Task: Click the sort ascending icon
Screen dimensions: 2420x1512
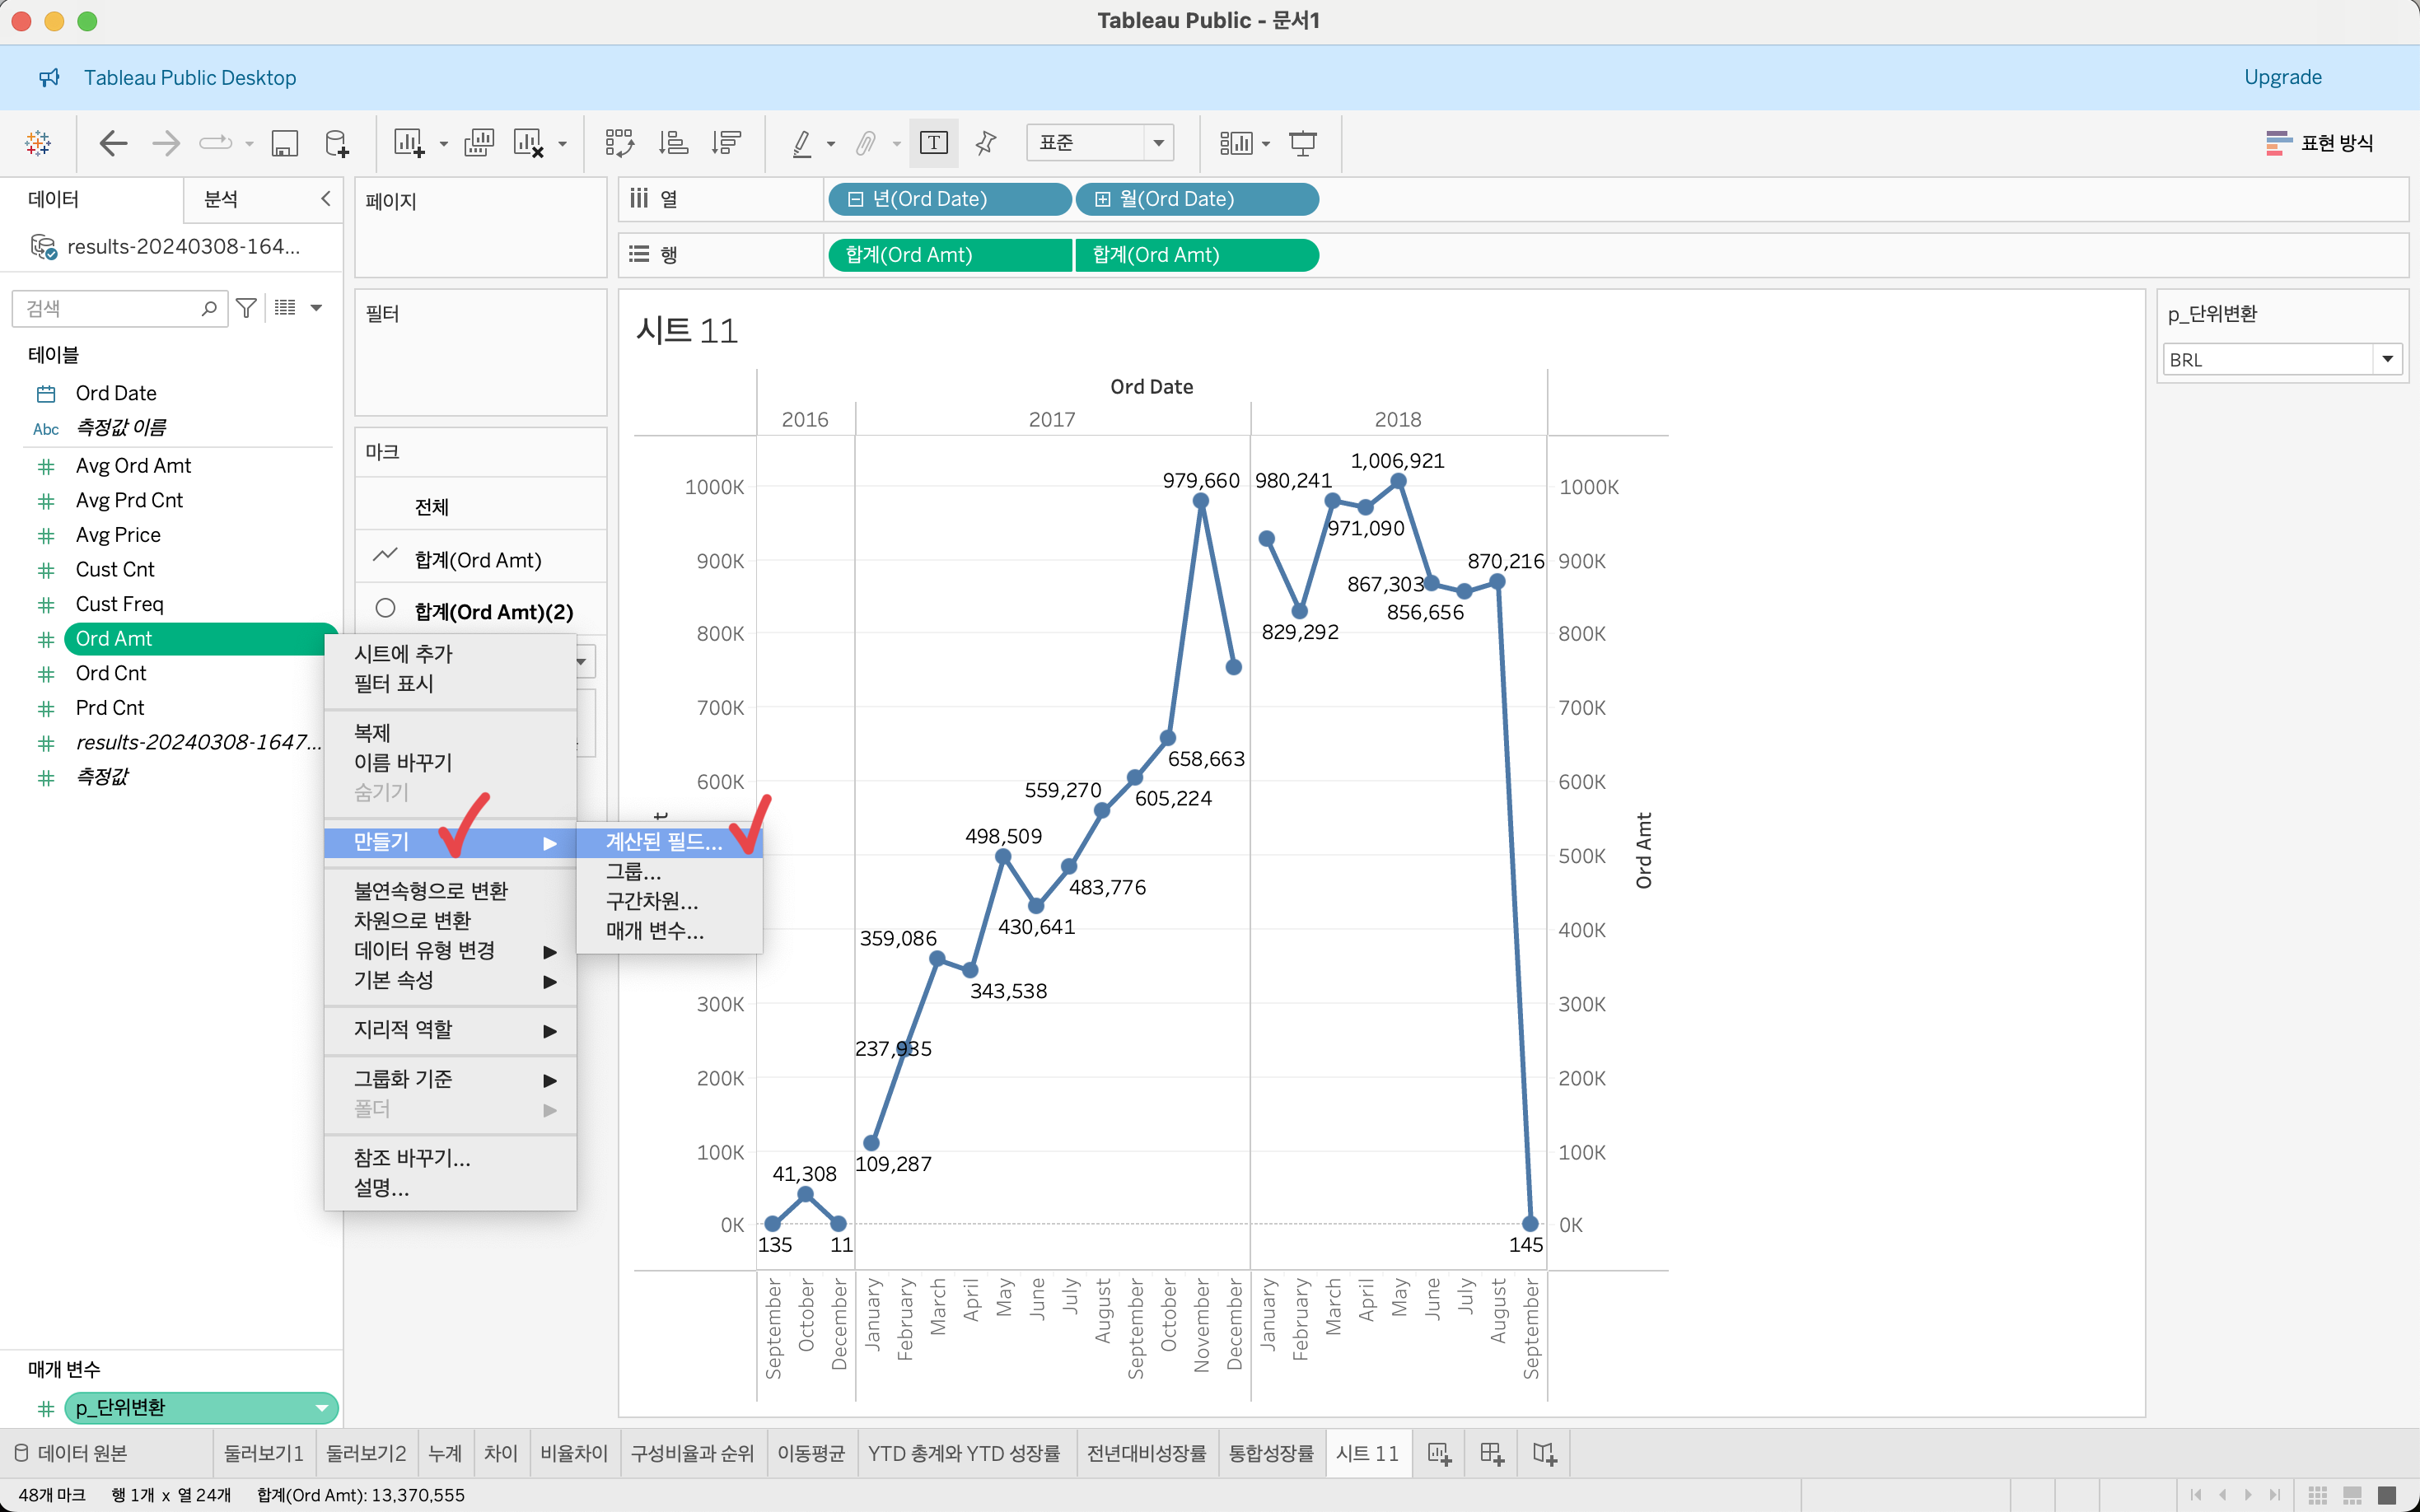Action: [673, 143]
